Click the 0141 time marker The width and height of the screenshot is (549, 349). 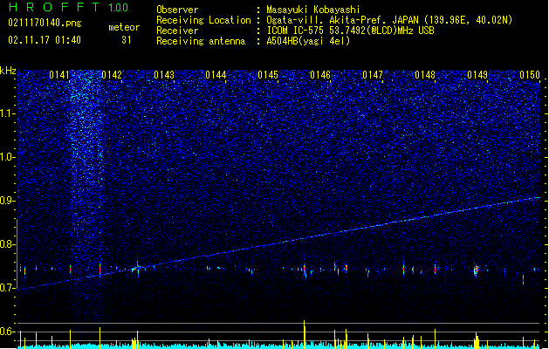click(59, 75)
